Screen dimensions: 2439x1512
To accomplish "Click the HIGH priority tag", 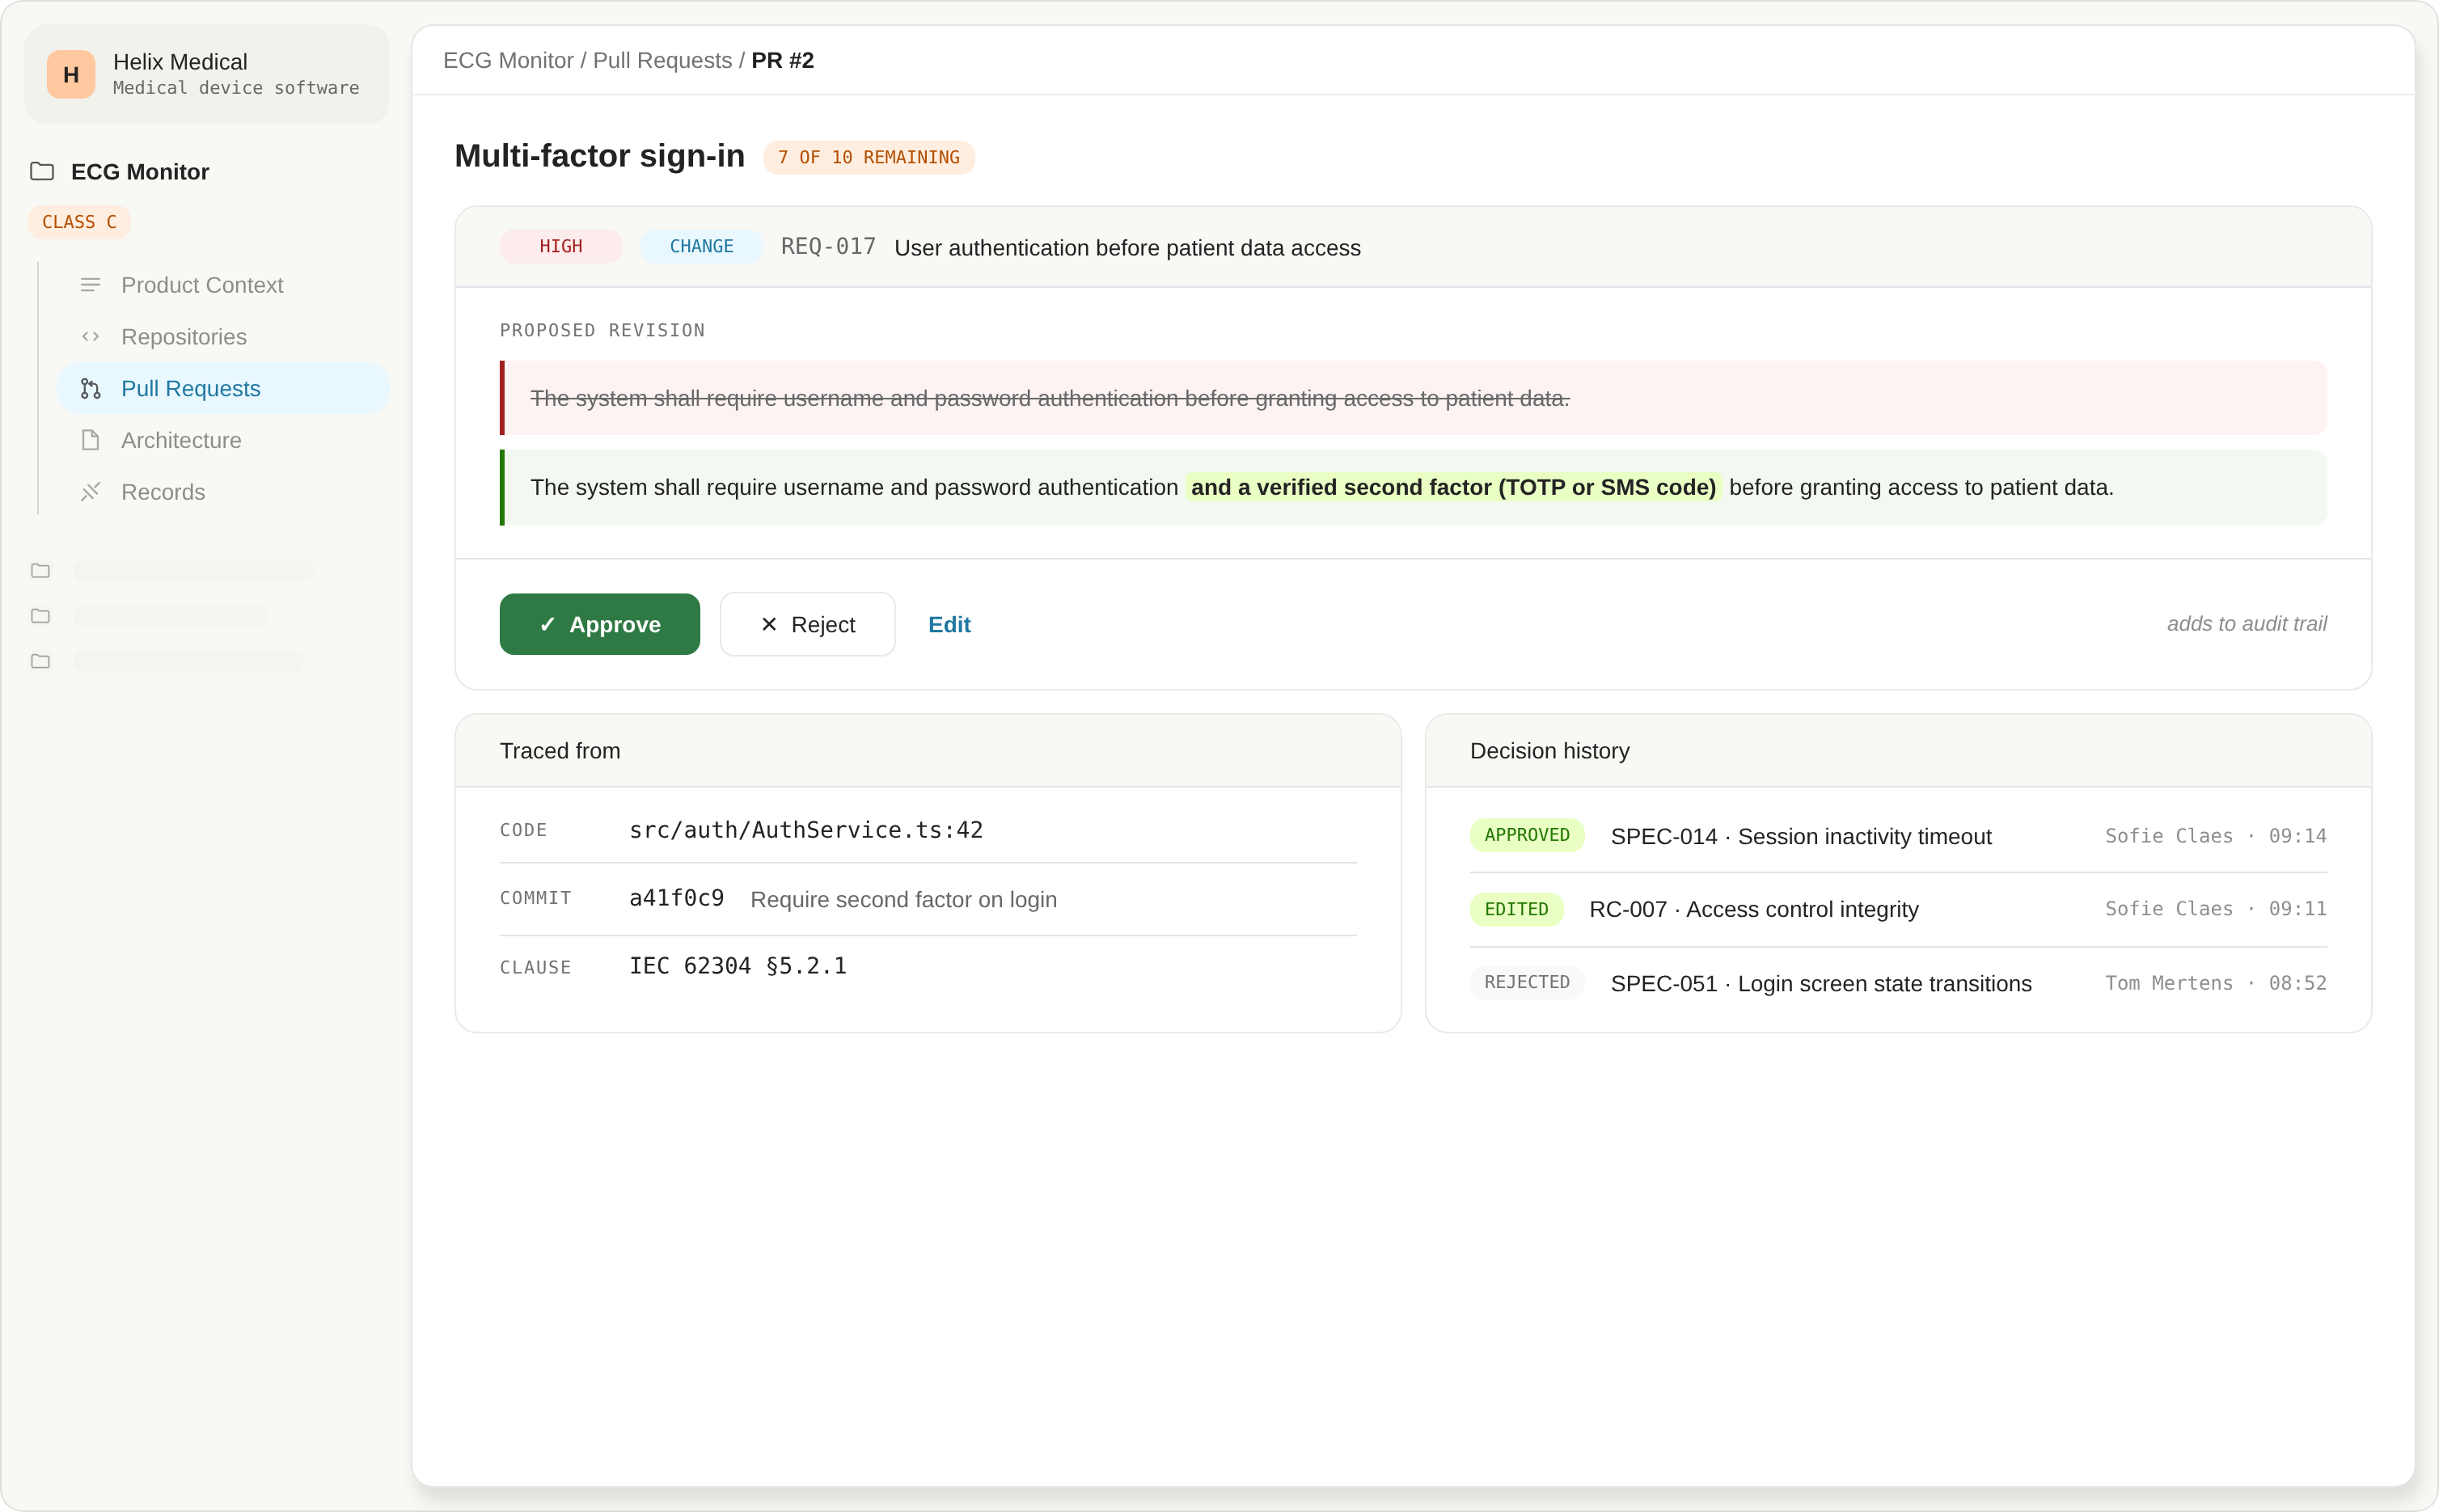I will [x=560, y=246].
